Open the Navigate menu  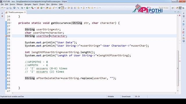click(28, 4)
